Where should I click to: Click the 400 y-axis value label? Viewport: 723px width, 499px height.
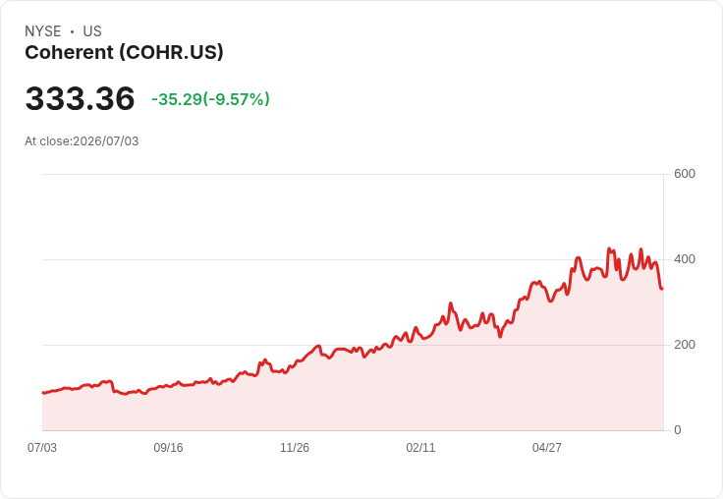point(685,259)
